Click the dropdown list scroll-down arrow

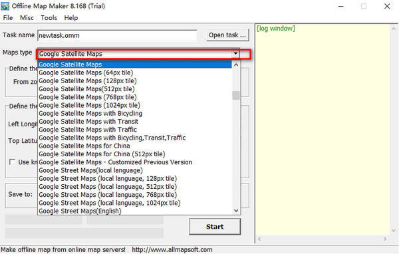tap(236, 211)
